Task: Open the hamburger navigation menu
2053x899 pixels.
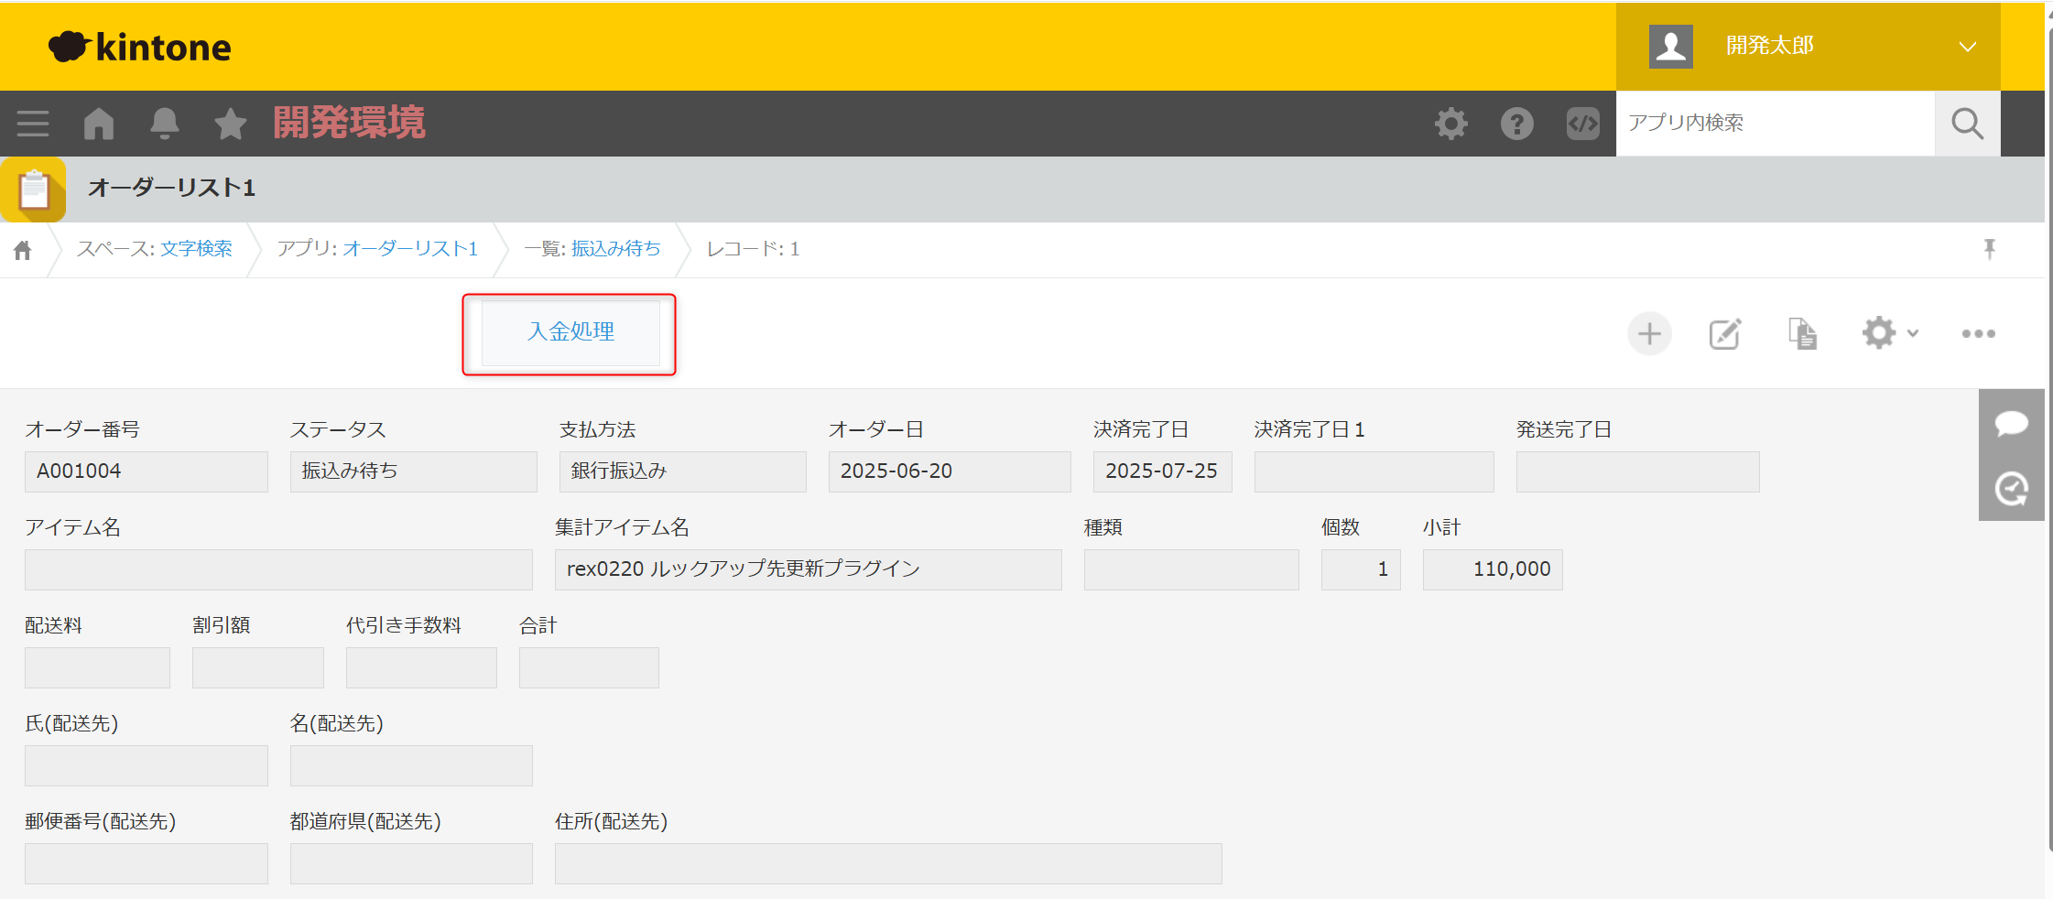Action: coord(33,124)
